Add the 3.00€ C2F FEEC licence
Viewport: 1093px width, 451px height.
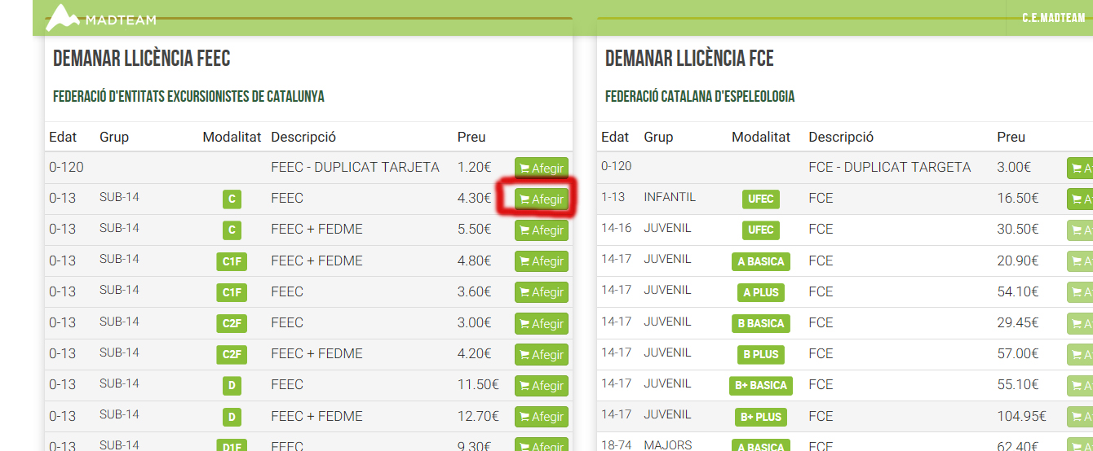(x=542, y=324)
